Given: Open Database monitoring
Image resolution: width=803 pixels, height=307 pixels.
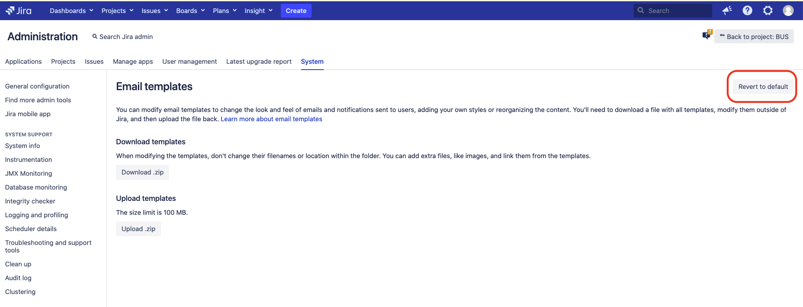Looking at the screenshot, I should pyautogui.click(x=36, y=187).
